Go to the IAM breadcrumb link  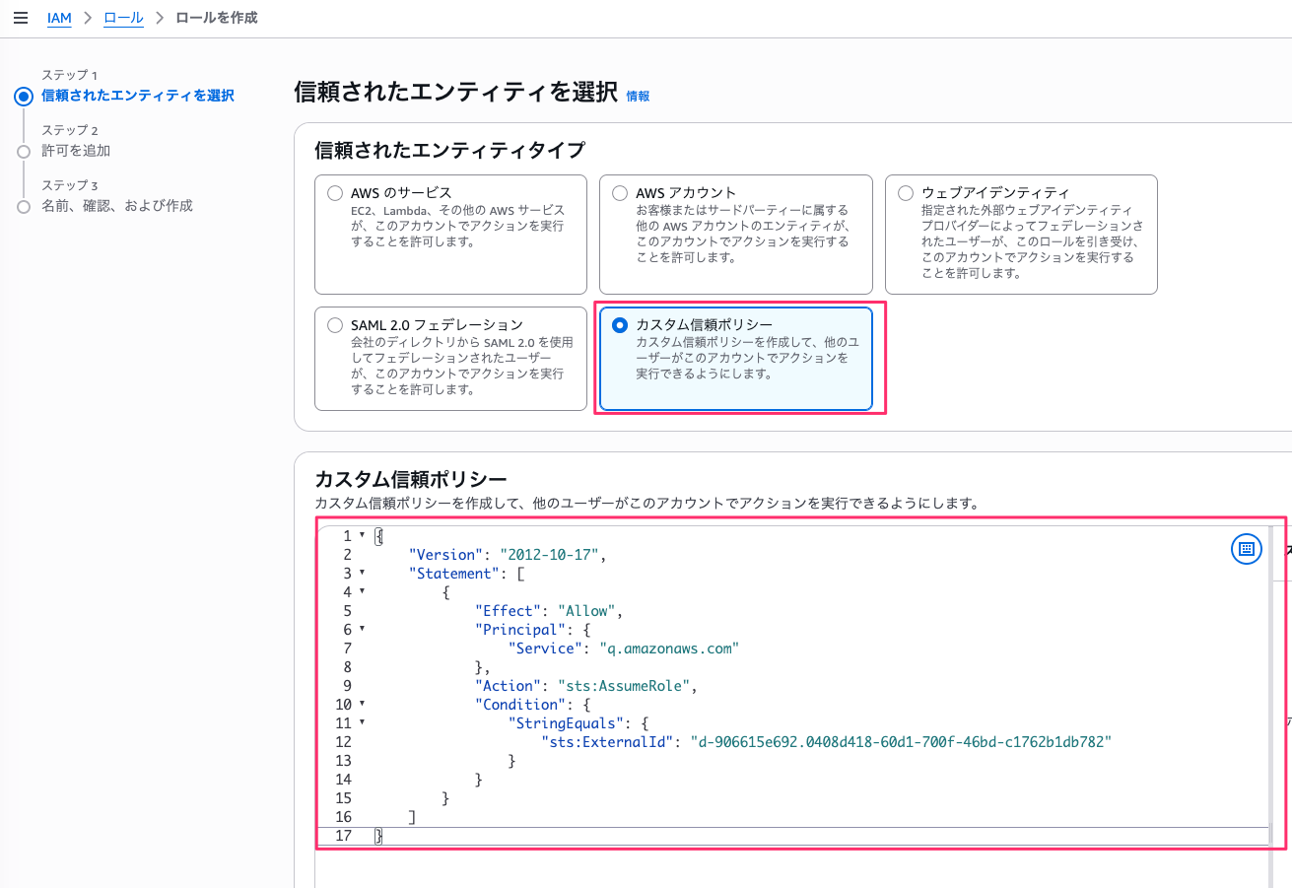59,18
